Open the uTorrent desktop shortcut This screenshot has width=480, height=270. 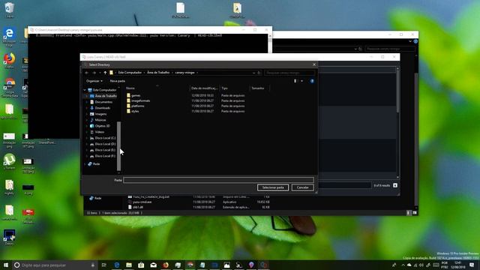click(x=10, y=162)
